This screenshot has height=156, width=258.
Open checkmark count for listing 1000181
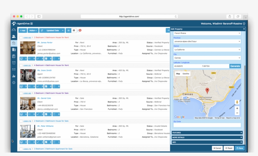[40, 86]
